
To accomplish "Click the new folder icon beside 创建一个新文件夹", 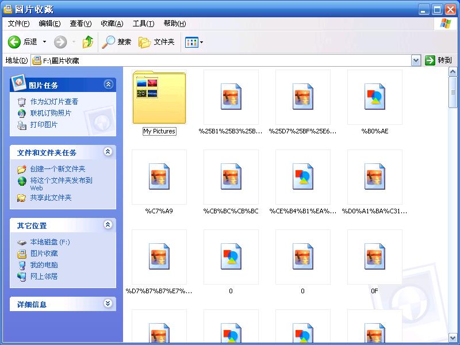I will pos(22,169).
